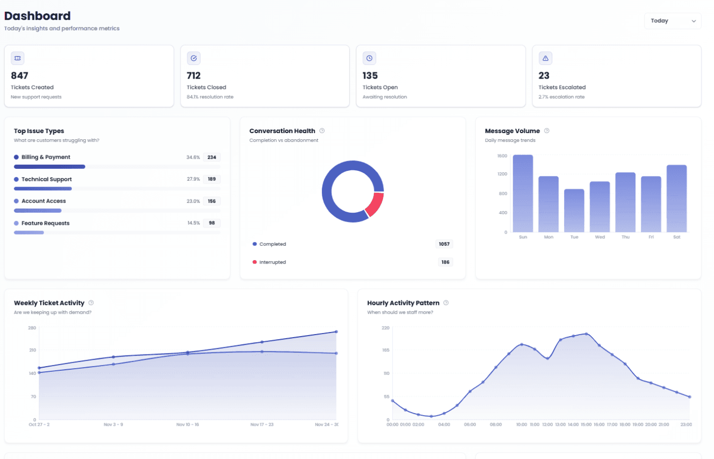Screen dimensions: 714x459
Task: Click the Feature Requests 98 badge
Action: (211, 223)
